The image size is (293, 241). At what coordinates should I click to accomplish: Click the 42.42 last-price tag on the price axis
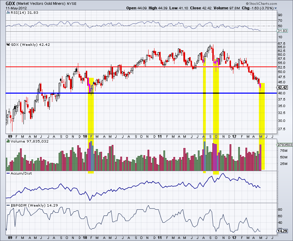point(282,87)
